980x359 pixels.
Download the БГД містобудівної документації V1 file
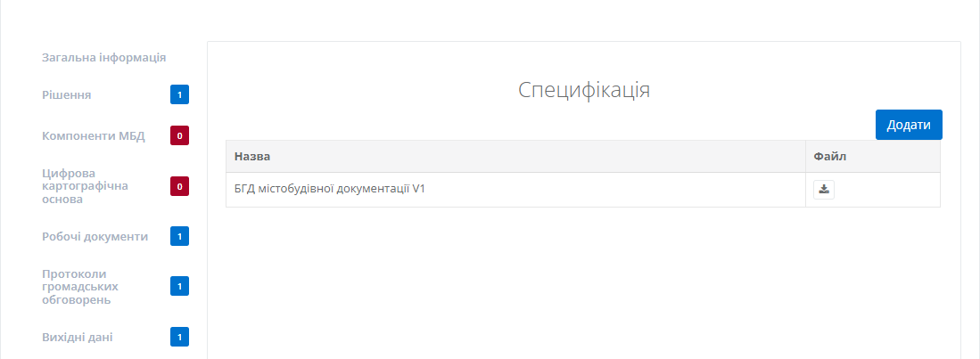point(824,189)
